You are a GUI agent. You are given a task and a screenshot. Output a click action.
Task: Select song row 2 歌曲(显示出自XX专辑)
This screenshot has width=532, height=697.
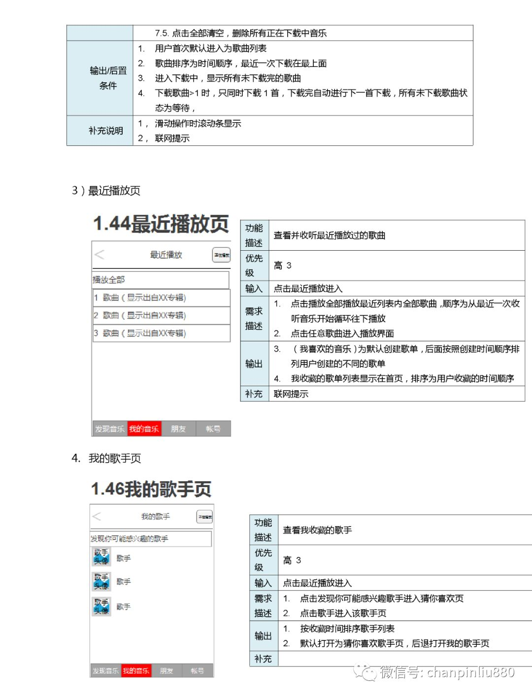tap(162, 315)
